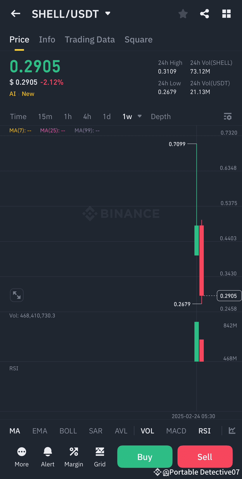Image resolution: width=242 pixels, height=479 pixels.
Task: Switch to the Trading Data tab
Action: click(x=90, y=40)
